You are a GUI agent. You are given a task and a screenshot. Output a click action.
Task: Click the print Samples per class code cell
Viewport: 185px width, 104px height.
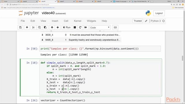click(x=100, y=49)
